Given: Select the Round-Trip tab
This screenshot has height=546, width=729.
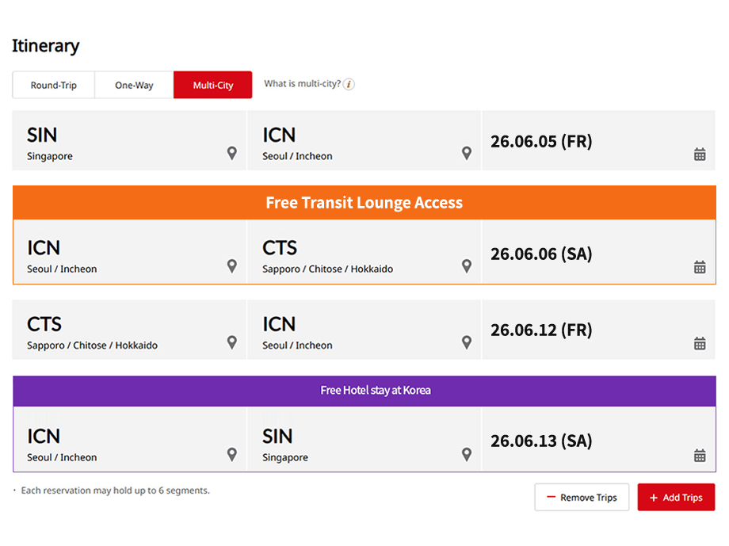Looking at the screenshot, I should click(x=54, y=86).
